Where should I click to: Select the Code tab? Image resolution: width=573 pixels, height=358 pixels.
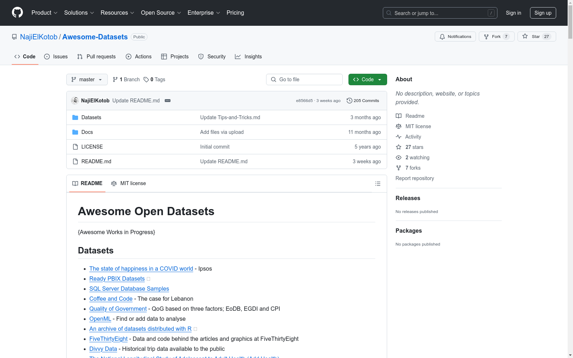pos(25,57)
